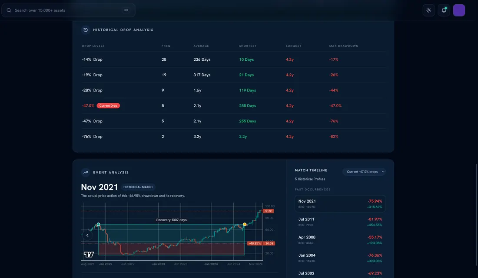478x278 pixels.
Task: Click the 236 Days average value
Action: pos(202,59)
